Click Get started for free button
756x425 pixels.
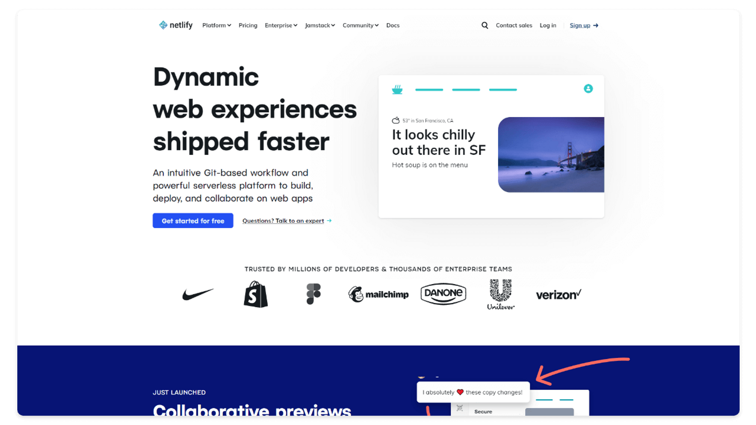pos(193,221)
